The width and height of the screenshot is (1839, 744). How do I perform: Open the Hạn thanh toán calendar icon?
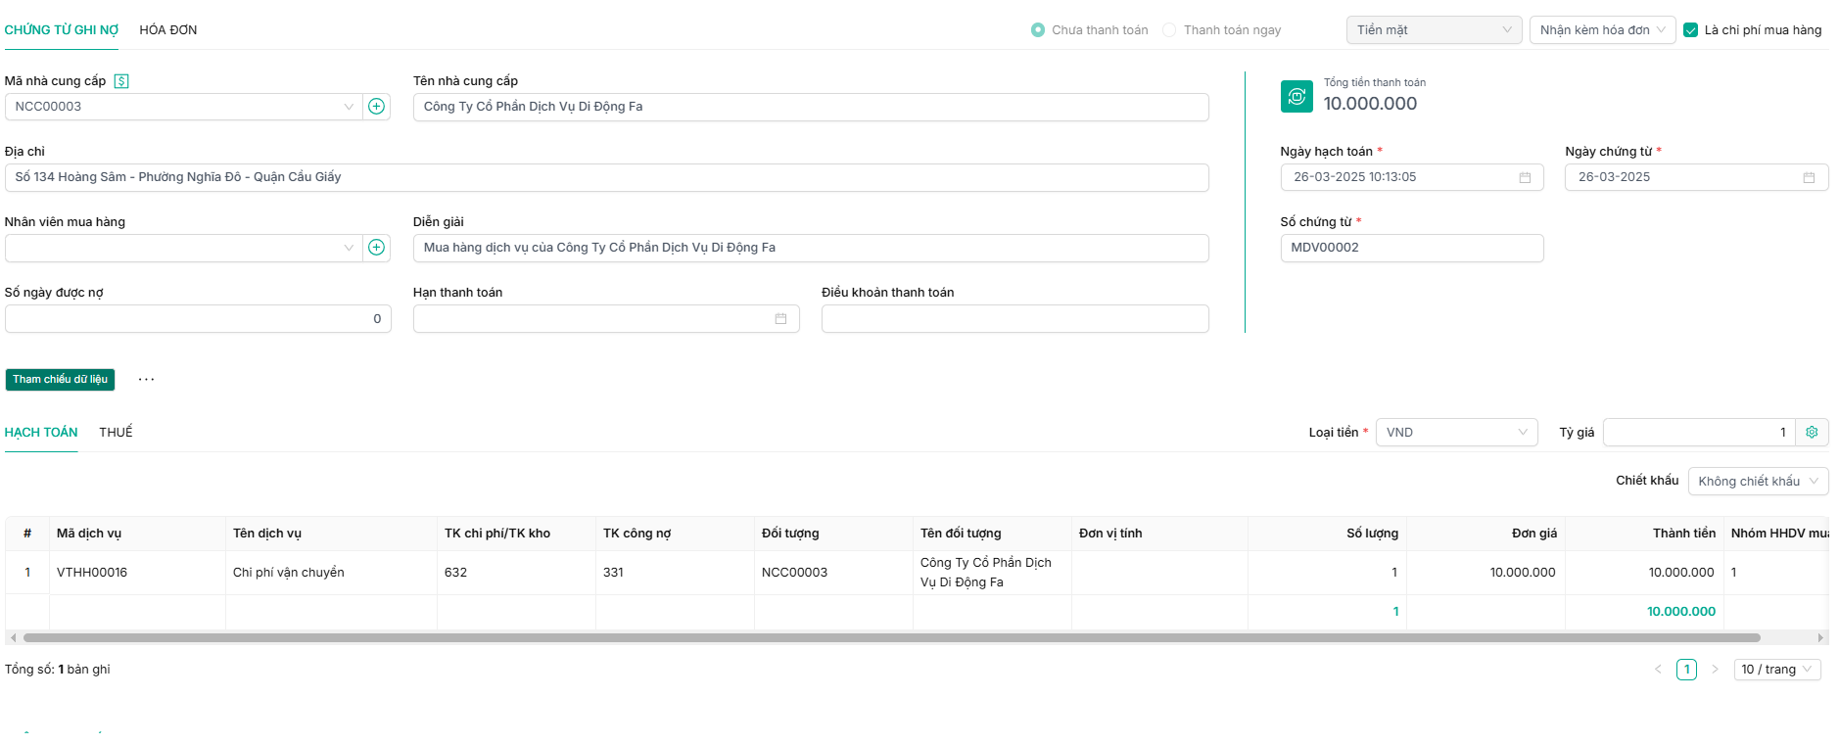(780, 319)
